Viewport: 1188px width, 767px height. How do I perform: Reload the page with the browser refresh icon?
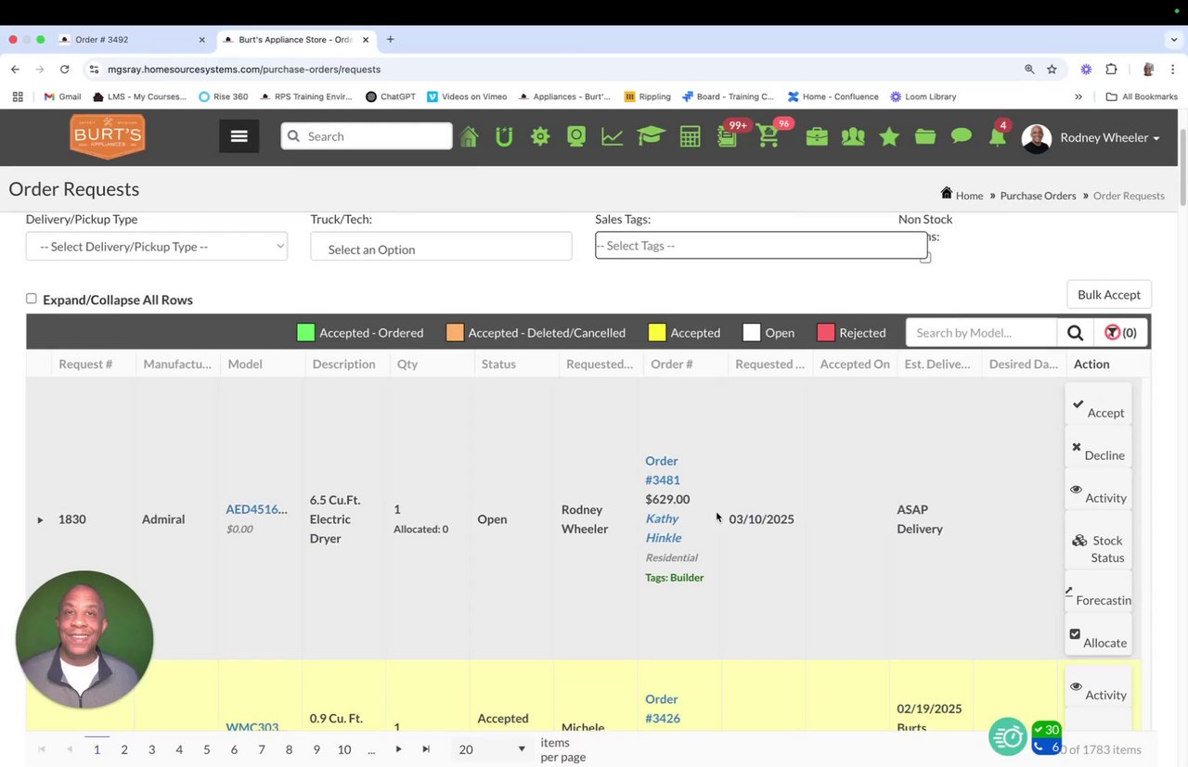64,70
